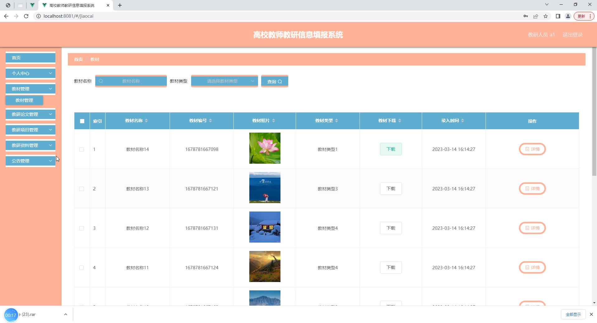Toggle the select-all checkbox in the table header
Viewport: 597px width, 323px height.
click(82, 121)
